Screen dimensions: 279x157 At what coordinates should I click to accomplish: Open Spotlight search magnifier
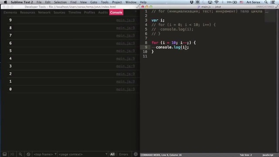coord(266,2)
